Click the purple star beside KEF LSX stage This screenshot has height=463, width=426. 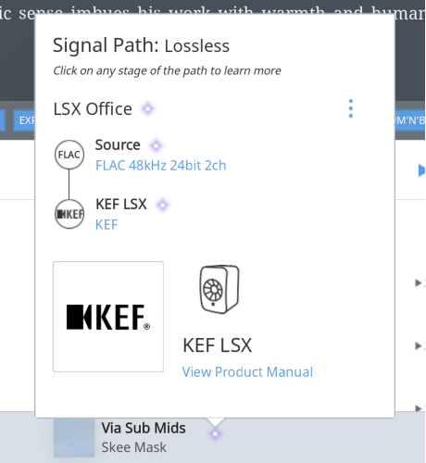point(163,205)
